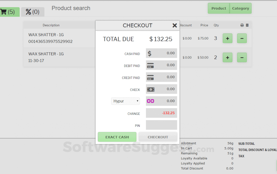This screenshot has height=174, width=277.
Task: Click the Hypur chain link icon
Action: 151,101
